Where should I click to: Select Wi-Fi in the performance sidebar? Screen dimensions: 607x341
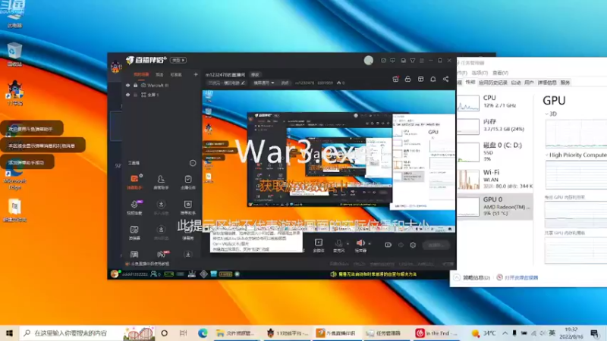495,179
